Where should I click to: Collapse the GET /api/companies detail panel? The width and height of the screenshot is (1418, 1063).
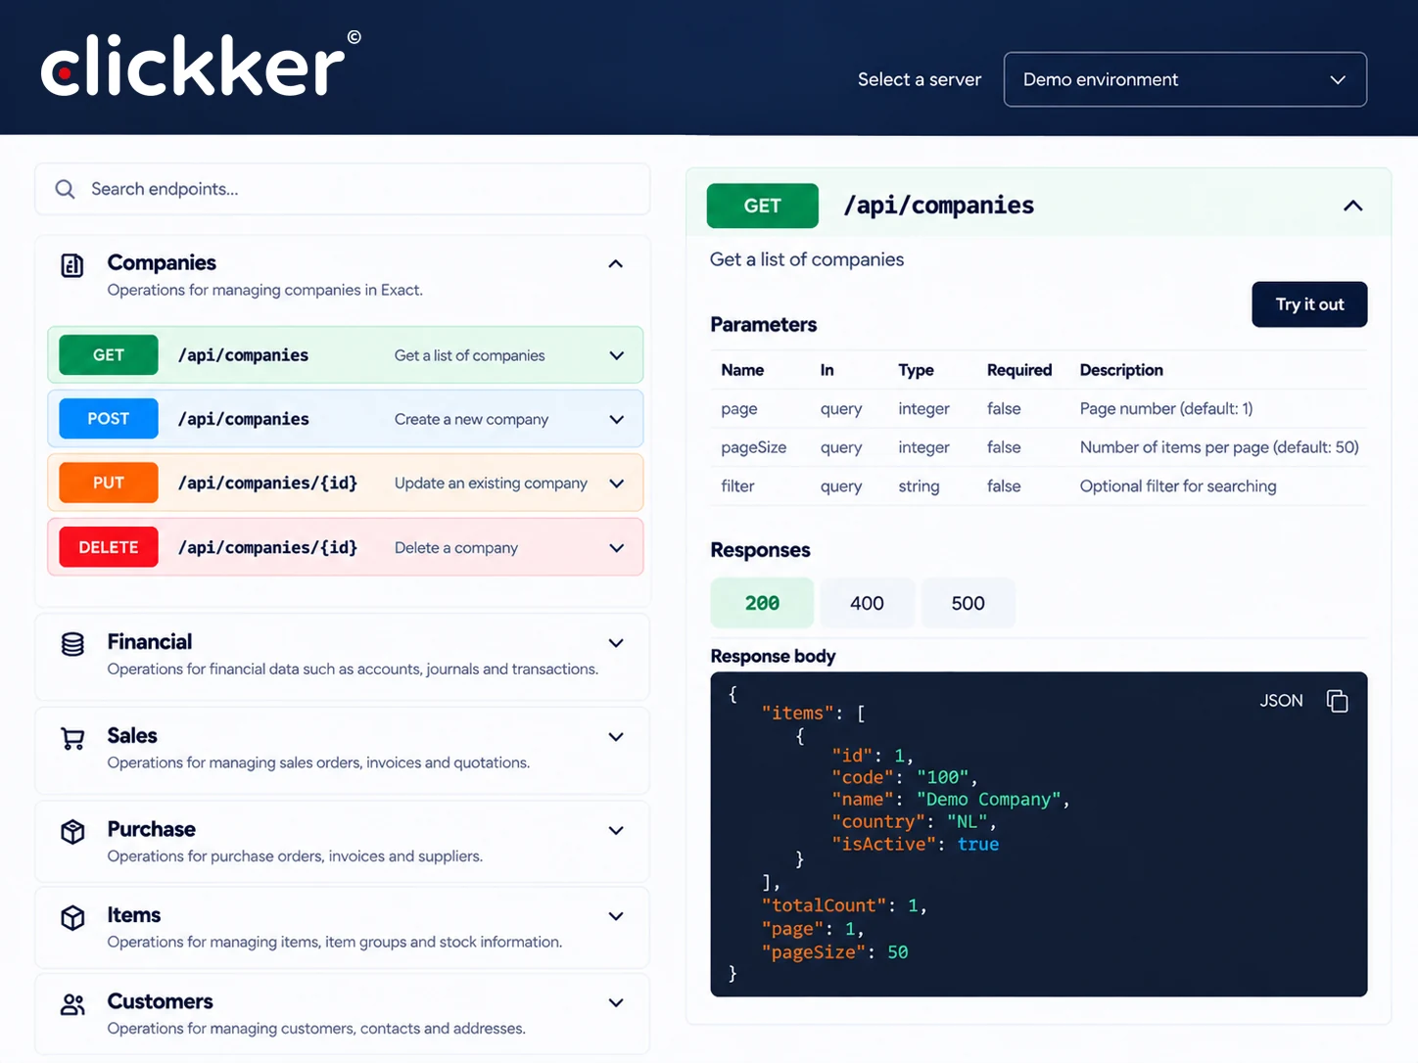tap(1352, 206)
